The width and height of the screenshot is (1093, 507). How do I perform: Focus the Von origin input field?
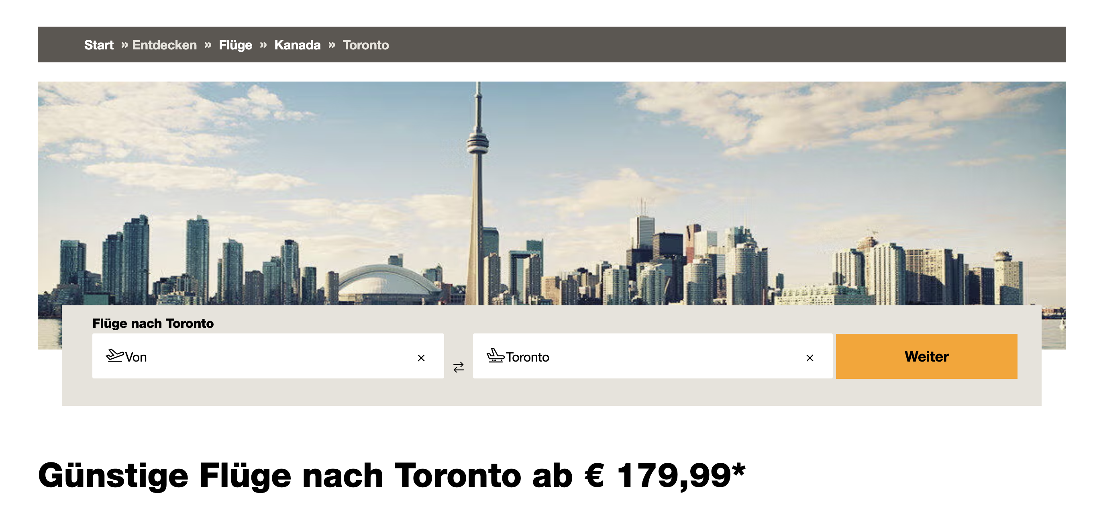pyautogui.click(x=268, y=356)
